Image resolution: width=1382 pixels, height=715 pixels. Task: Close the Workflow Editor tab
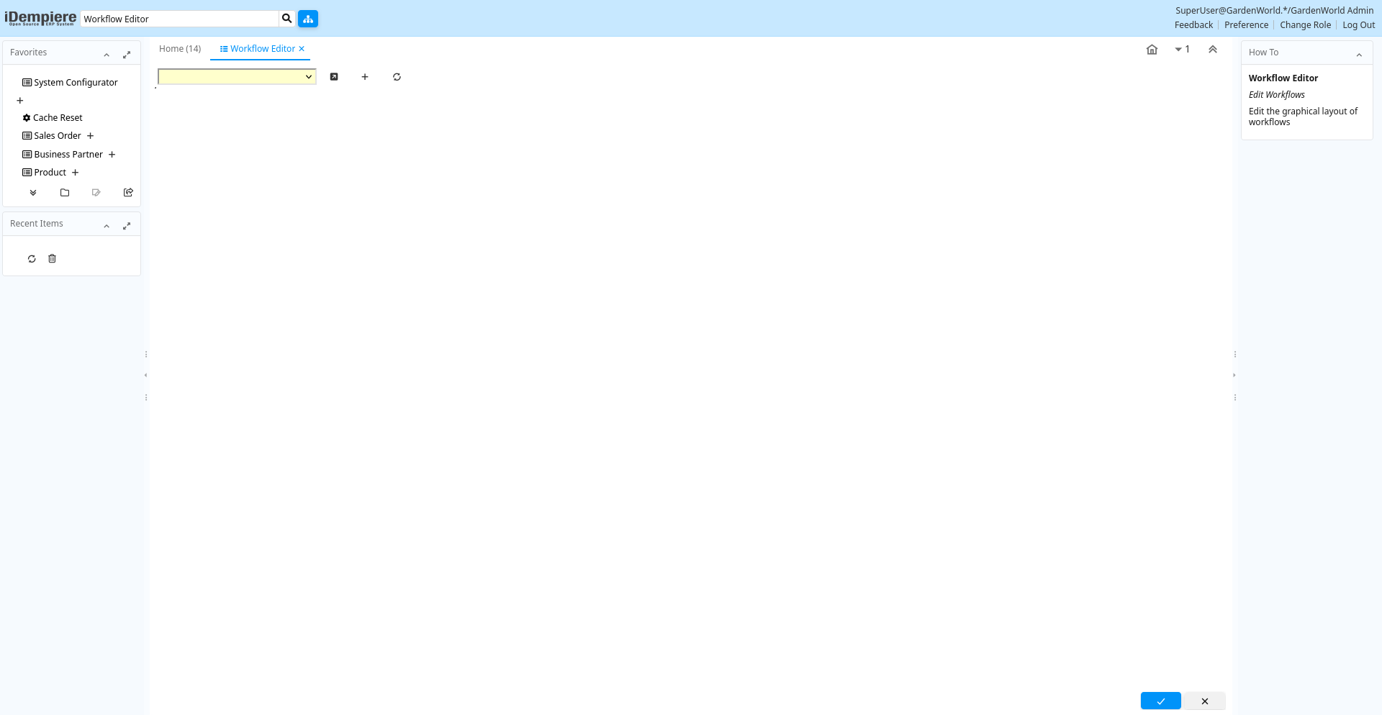302,49
